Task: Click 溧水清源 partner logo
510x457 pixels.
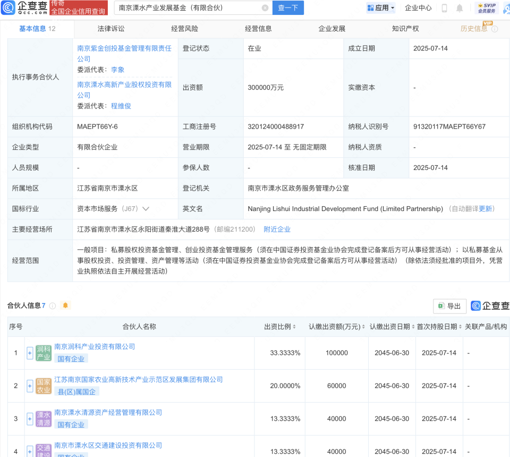Action: (x=43, y=419)
